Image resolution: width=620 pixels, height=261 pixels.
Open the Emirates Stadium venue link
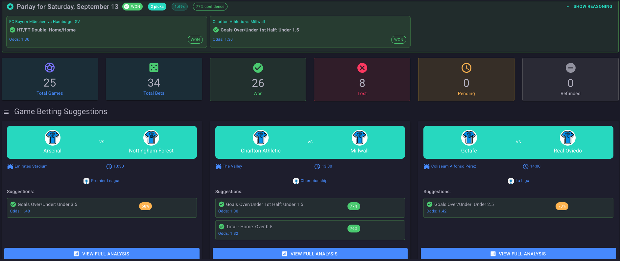[x=31, y=166]
